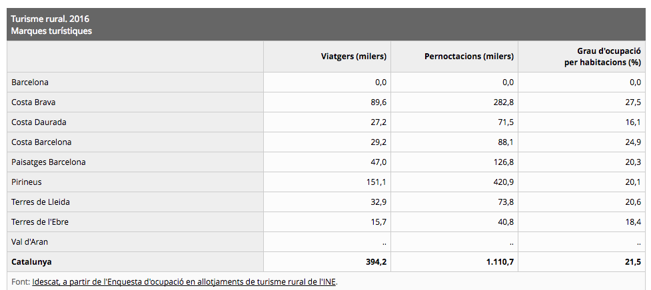This screenshot has width=651, height=290.
Task: Select the Catalunya viatgers total 394,2
Action: [x=376, y=262]
